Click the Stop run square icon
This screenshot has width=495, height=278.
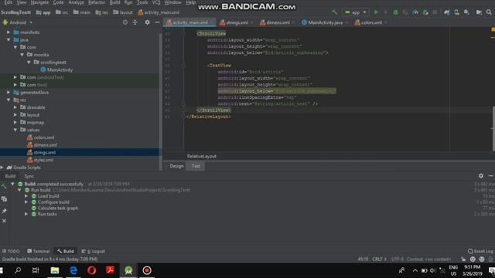[x=435, y=12]
